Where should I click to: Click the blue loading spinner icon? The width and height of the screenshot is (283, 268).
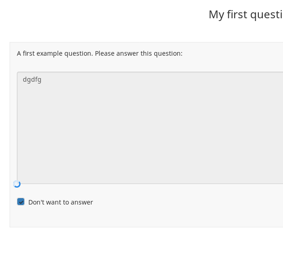17,184
